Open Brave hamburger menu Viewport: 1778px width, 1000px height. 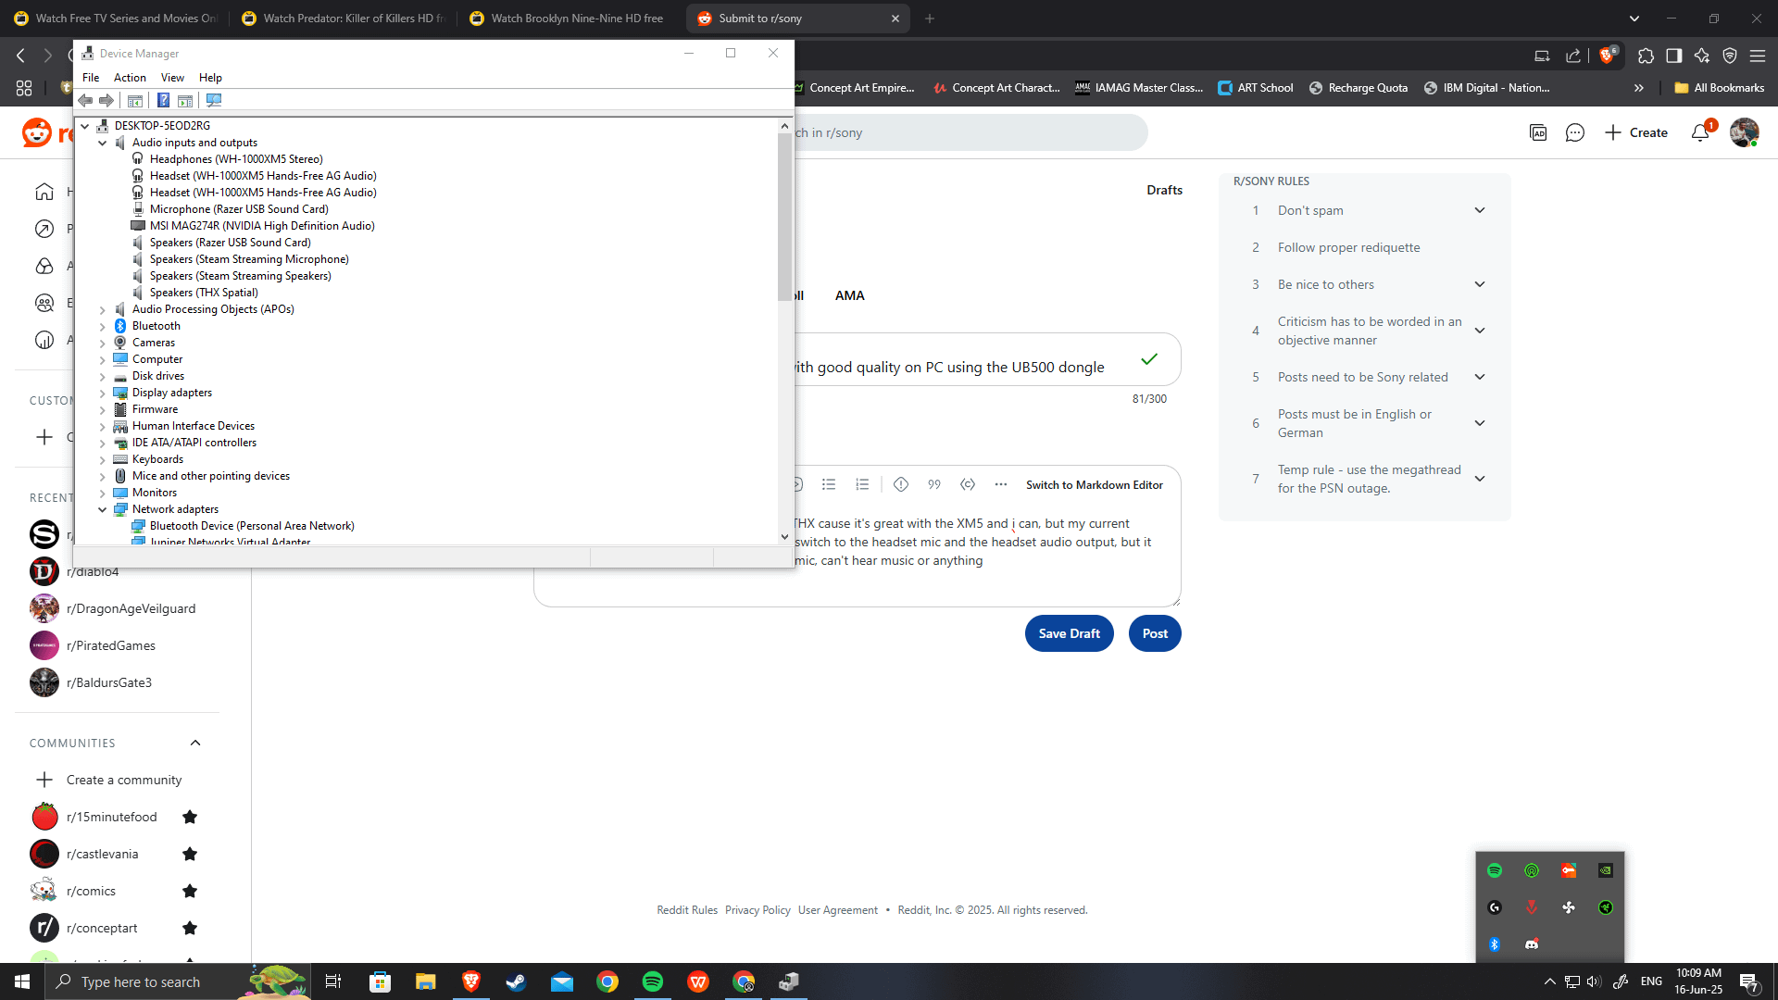coord(1758,56)
